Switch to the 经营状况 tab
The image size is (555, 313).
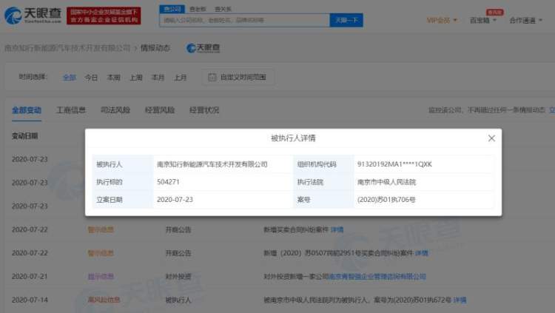point(204,110)
